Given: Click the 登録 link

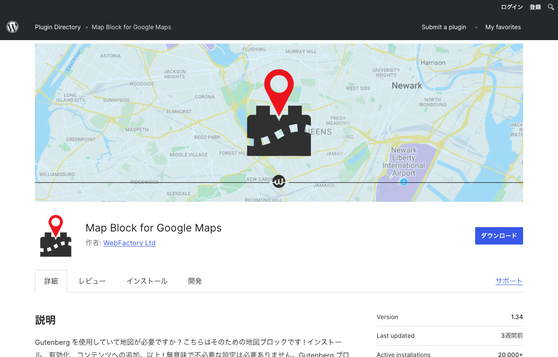Looking at the screenshot, I should pyautogui.click(x=535, y=7).
